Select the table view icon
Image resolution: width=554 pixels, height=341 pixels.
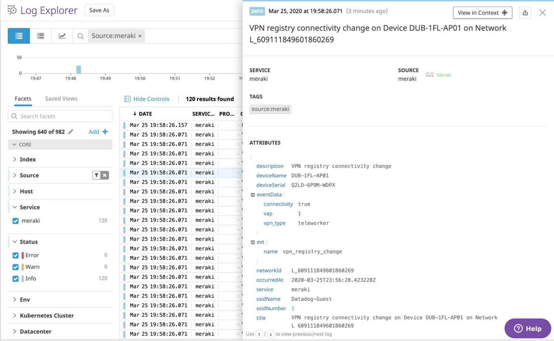point(40,35)
